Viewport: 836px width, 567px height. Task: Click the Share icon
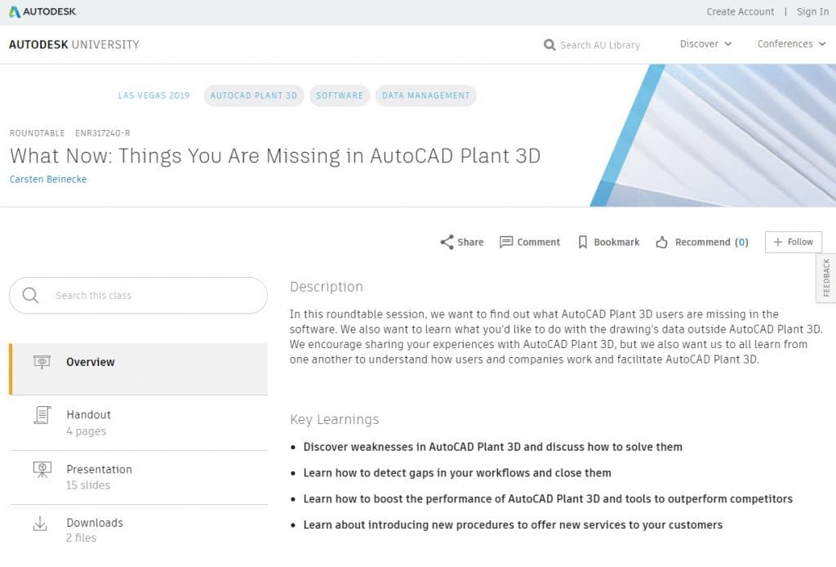[x=447, y=242]
